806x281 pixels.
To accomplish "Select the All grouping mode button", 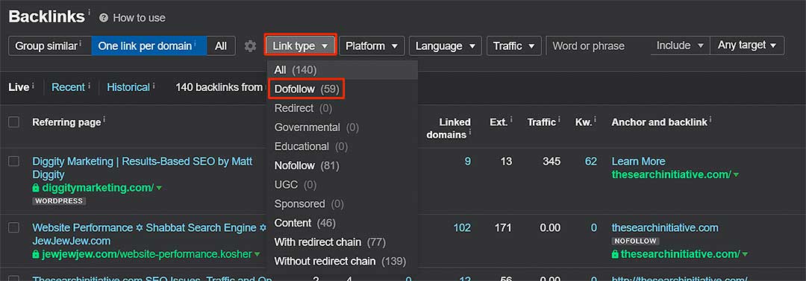I will coord(221,45).
